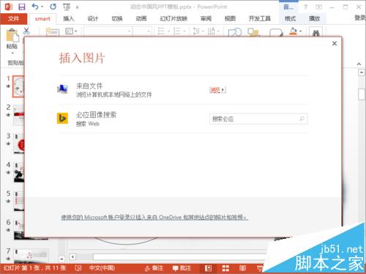The width and height of the screenshot is (366, 274).
Task: Click the 搜索必应 search input field
Action: coord(258,119)
